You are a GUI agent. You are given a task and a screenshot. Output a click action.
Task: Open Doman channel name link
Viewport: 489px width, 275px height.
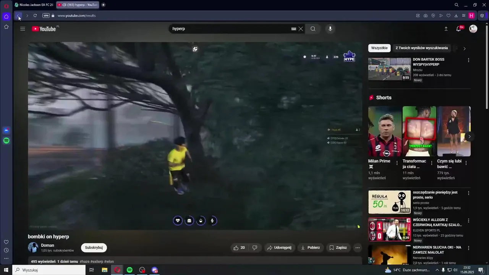click(x=48, y=245)
